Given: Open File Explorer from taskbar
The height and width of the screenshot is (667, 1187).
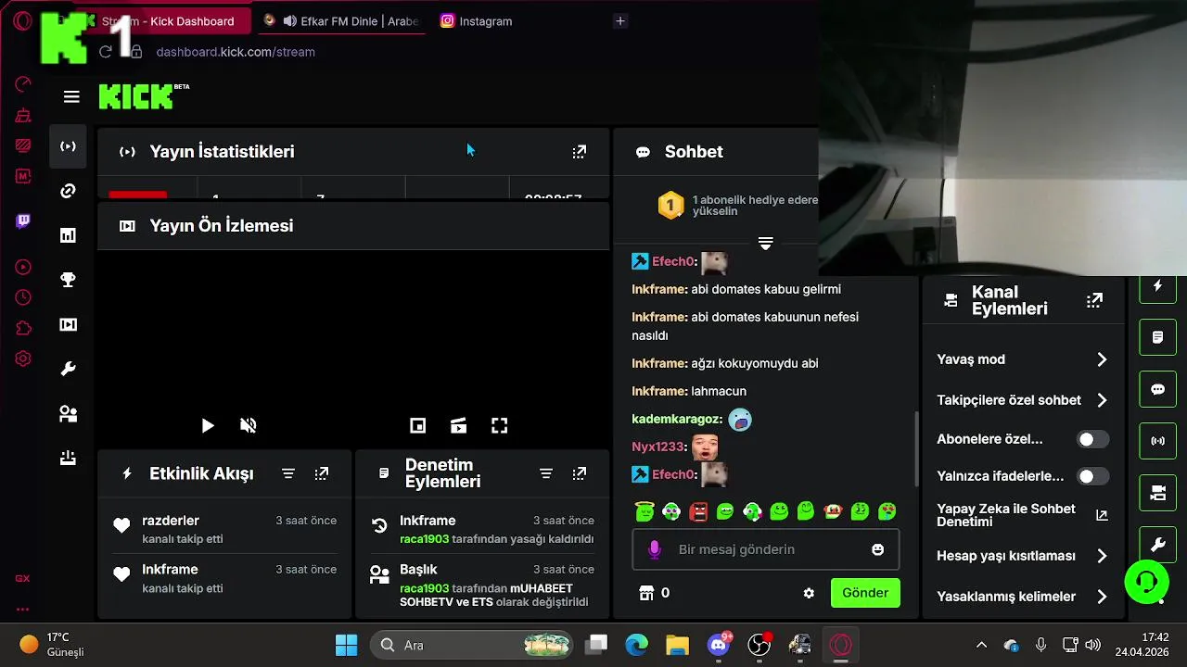Looking at the screenshot, I should (x=677, y=645).
